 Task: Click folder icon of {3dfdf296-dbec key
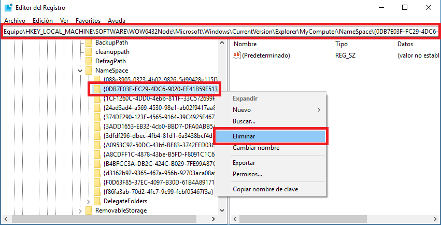coord(97,135)
